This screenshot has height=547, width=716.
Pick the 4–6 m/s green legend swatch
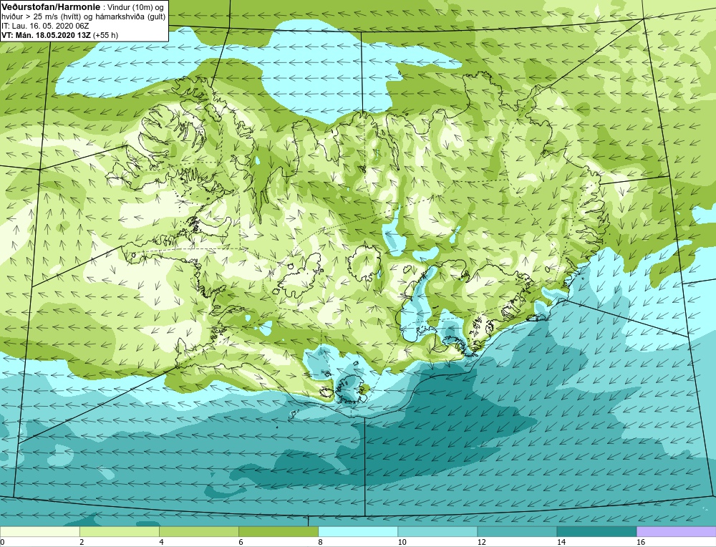[x=198, y=531]
